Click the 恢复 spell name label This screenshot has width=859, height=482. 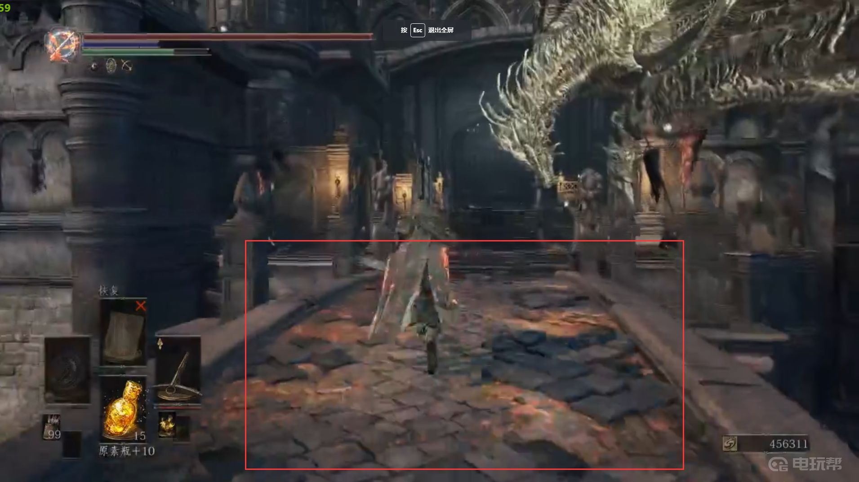[109, 291]
